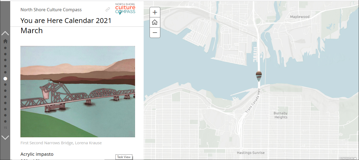Click the chain link share icon

108,9
